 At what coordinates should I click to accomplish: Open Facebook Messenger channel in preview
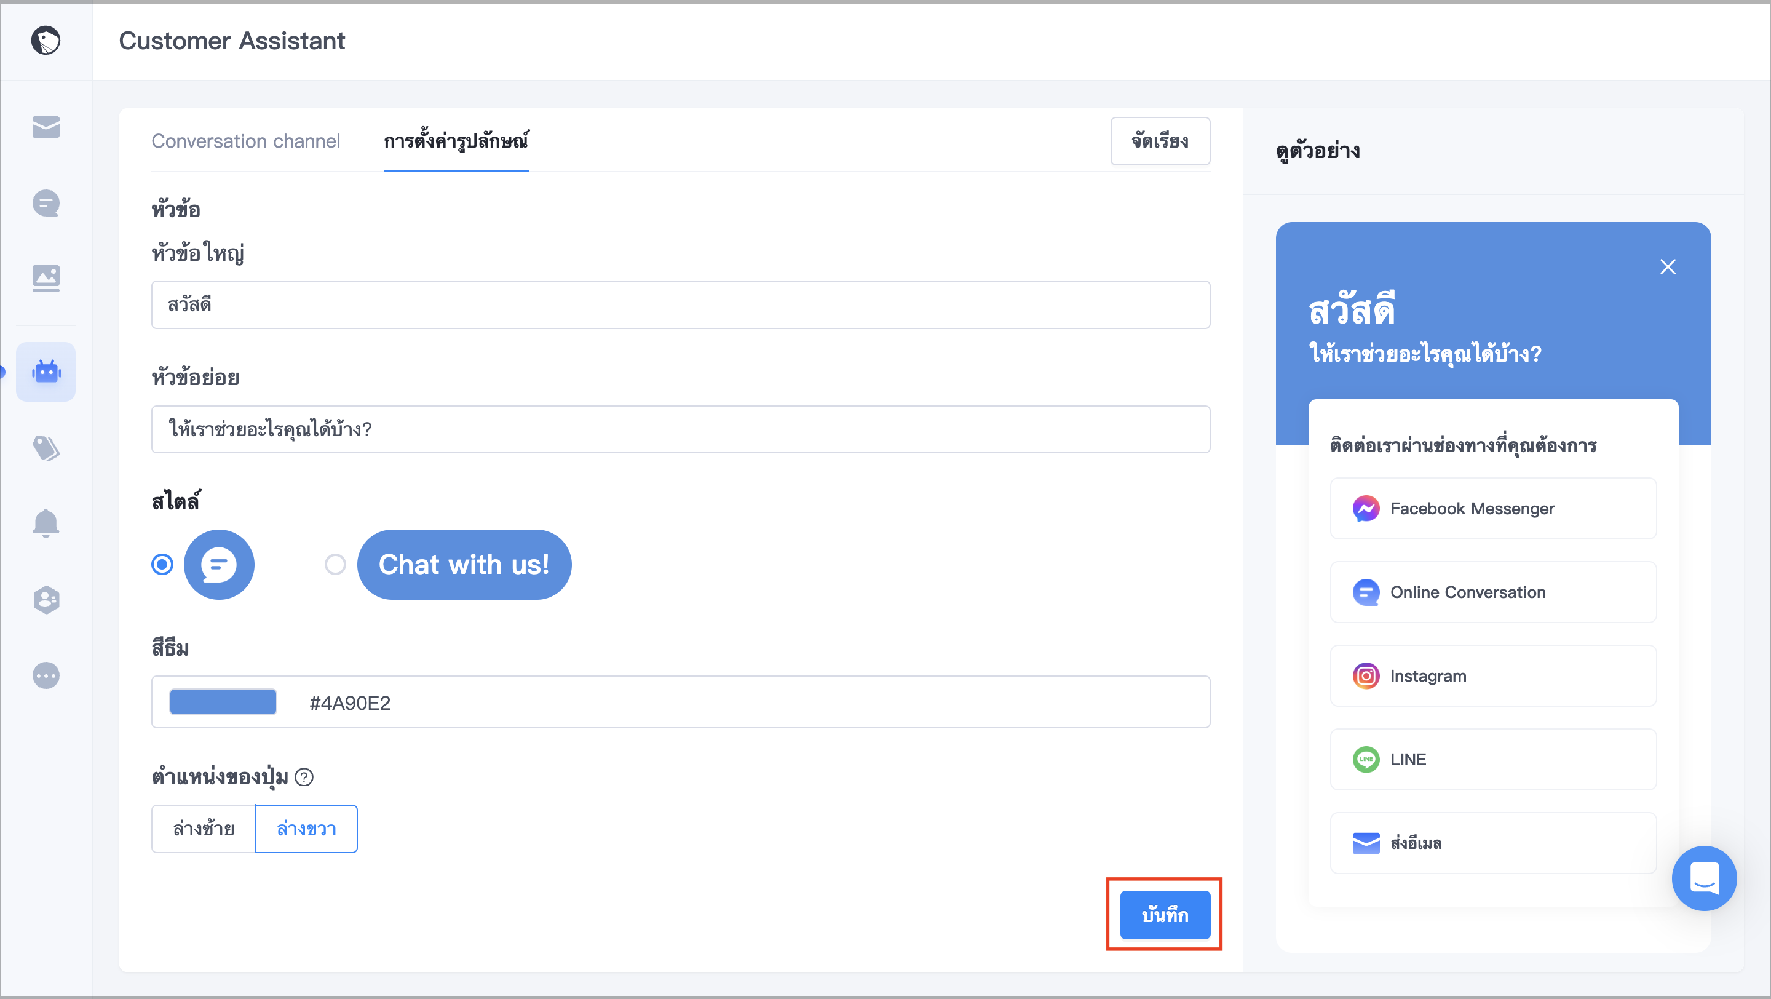[x=1492, y=508]
